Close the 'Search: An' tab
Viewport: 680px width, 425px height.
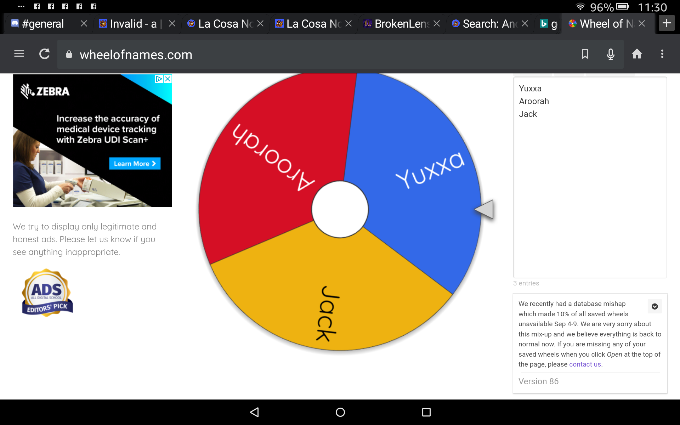(525, 23)
